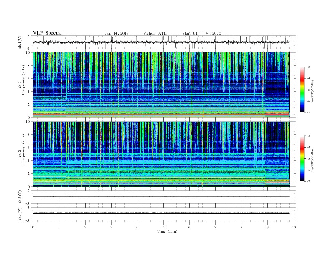The image size is (331, 255).
Task: Click the 6 kHz tick of ch.2 panel
Action: tap(29, 147)
